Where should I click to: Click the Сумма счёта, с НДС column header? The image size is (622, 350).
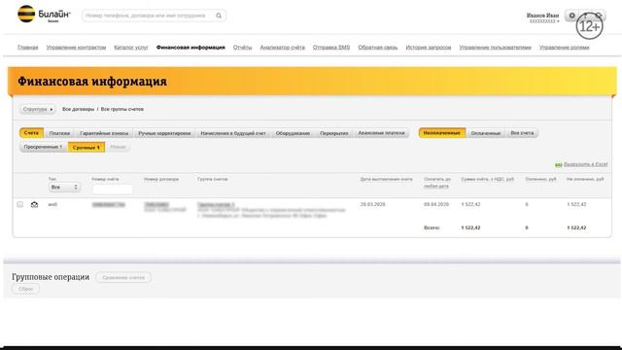pyautogui.click(x=487, y=179)
